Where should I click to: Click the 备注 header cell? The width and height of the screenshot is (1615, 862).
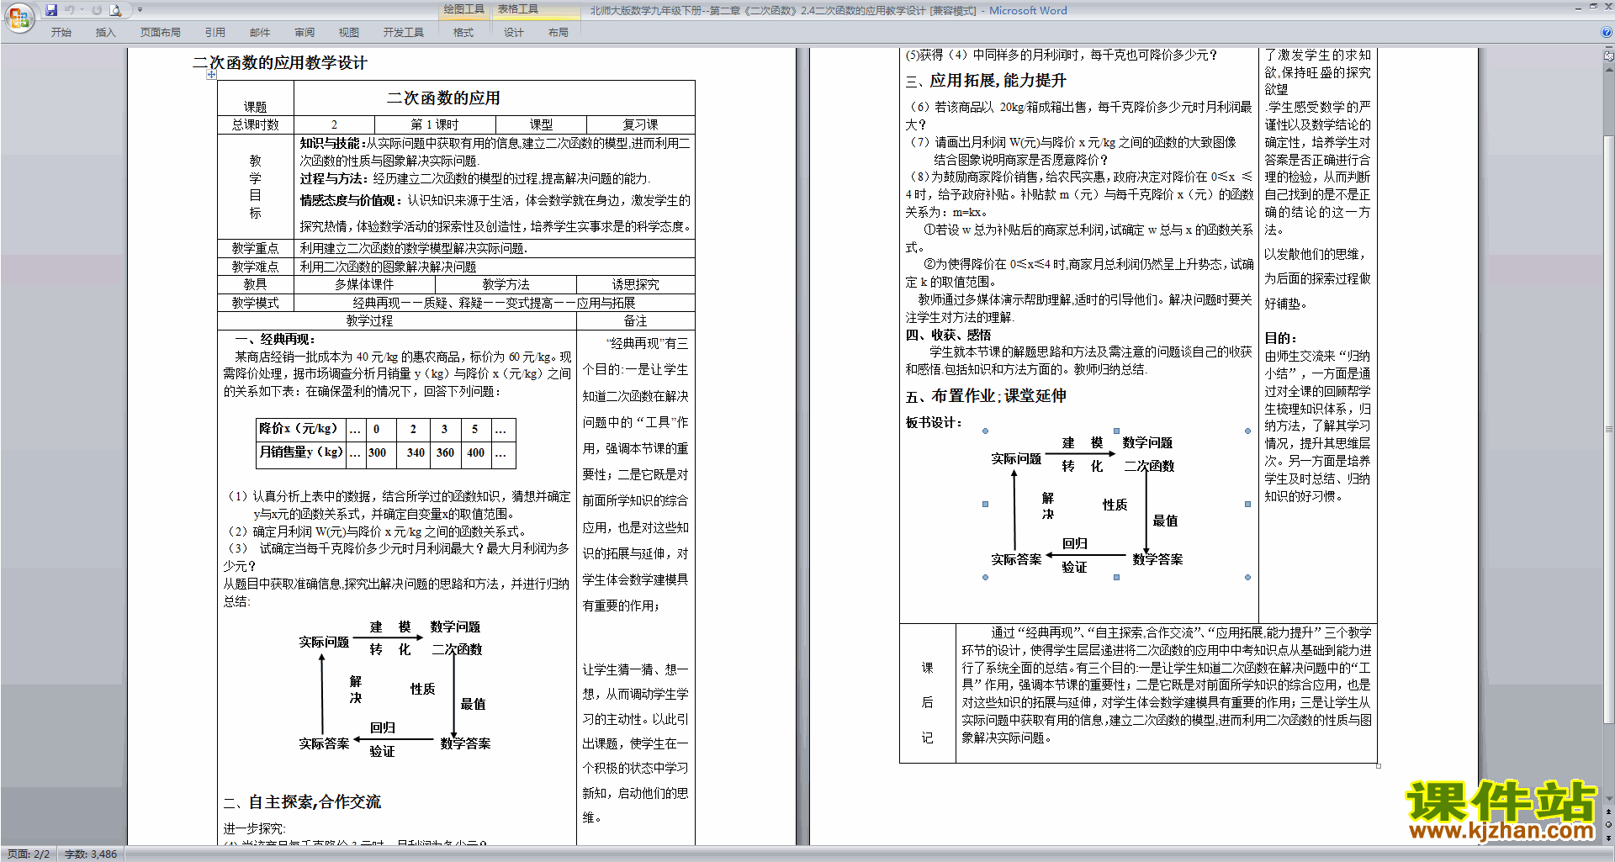635,320
